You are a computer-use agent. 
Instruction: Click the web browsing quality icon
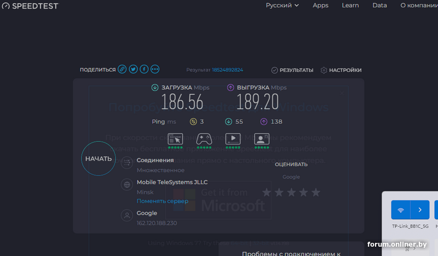pyautogui.click(x=175, y=139)
